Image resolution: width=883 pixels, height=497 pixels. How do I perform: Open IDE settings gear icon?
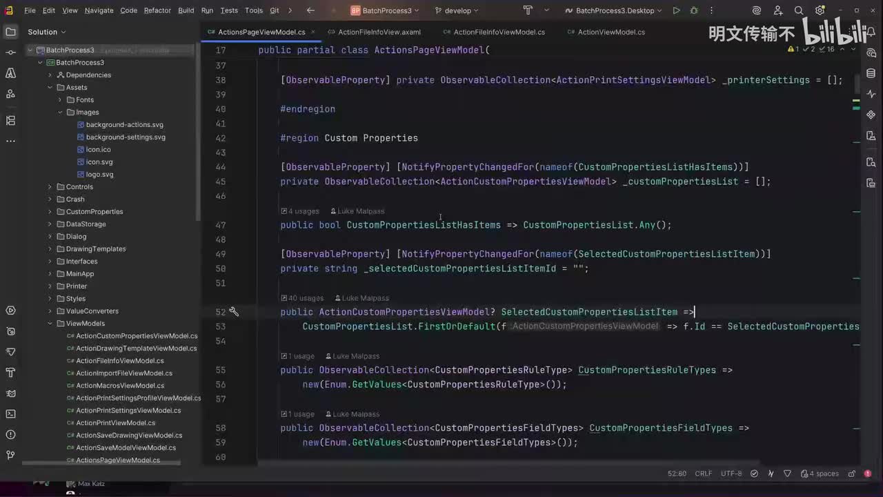pos(820,10)
